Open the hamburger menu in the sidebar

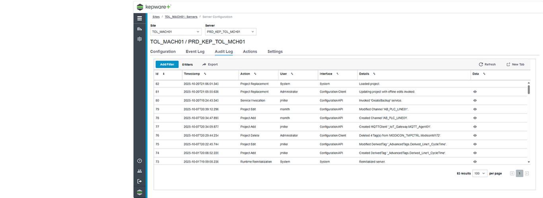pyautogui.click(x=140, y=18)
